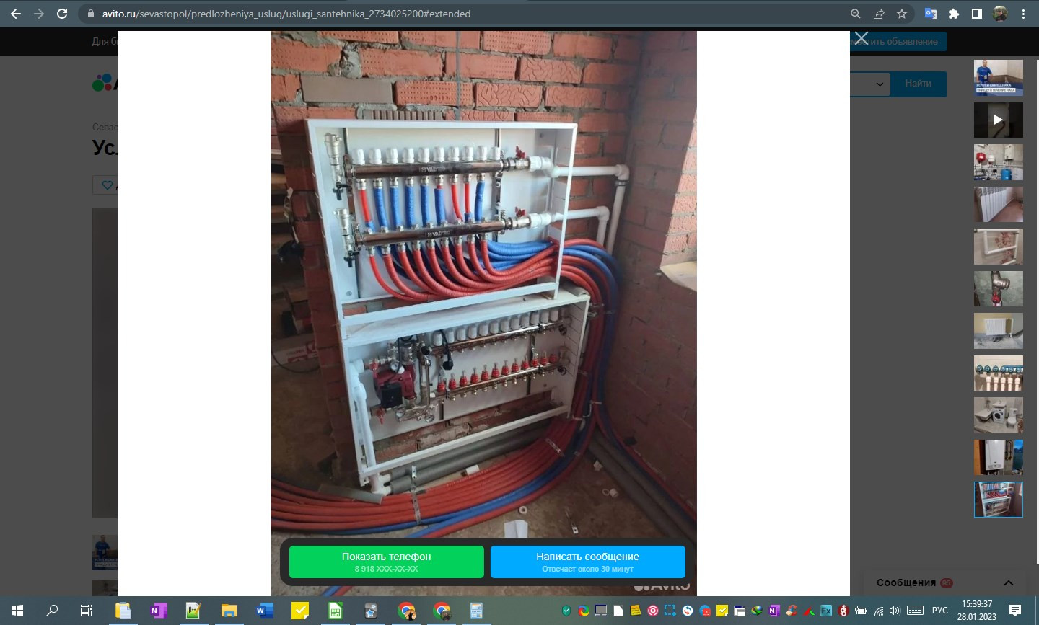This screenshot has width=1039, height=625.
Task: Go forward in browser history
Action: [x=39, y=14]
